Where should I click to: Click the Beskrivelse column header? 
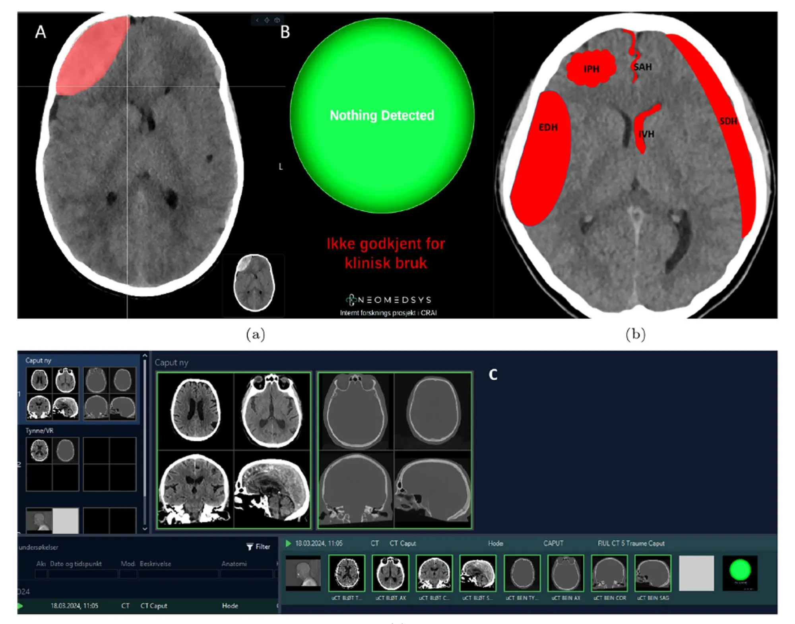(x=155, y=564)
